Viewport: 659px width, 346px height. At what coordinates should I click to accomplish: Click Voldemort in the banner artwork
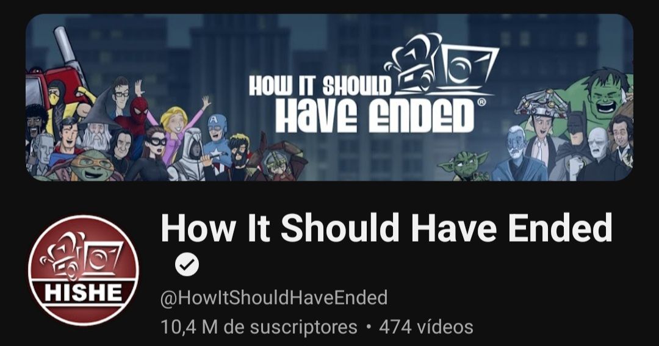coord(600,155)
